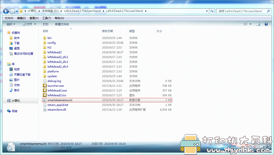
Task: Open 最近访问的位置 in the sidebar
Action: point(24,53)
